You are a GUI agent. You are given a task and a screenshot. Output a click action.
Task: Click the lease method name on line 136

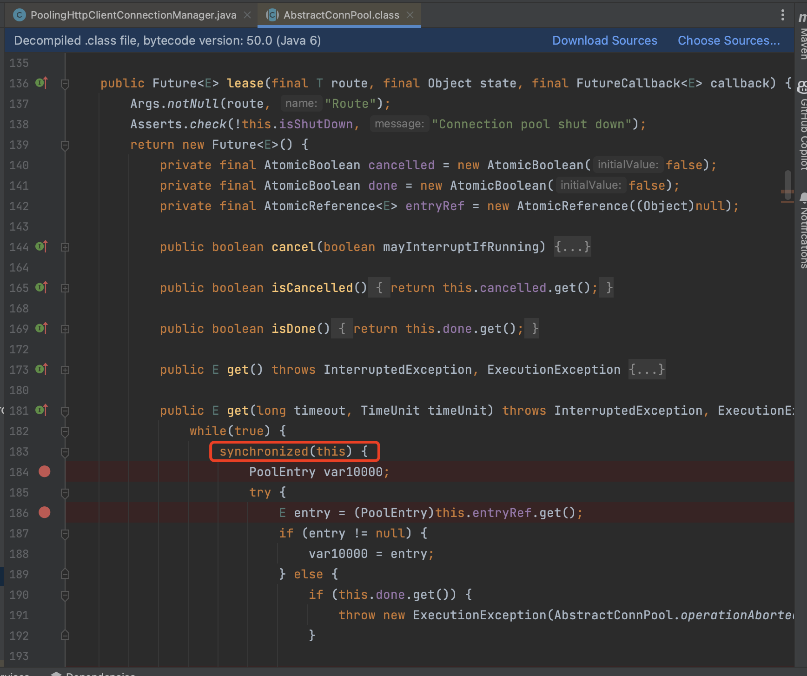[x=245, y=83]
